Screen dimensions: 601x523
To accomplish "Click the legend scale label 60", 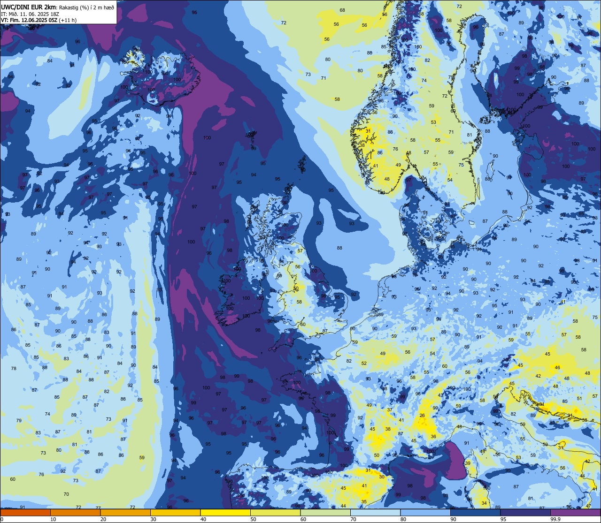I will (x=303, y=519).
